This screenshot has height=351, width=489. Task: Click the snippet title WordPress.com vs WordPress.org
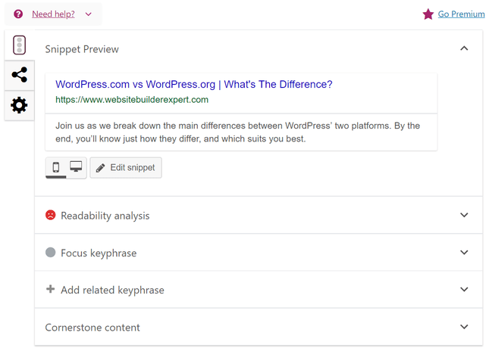pos(194,84)
